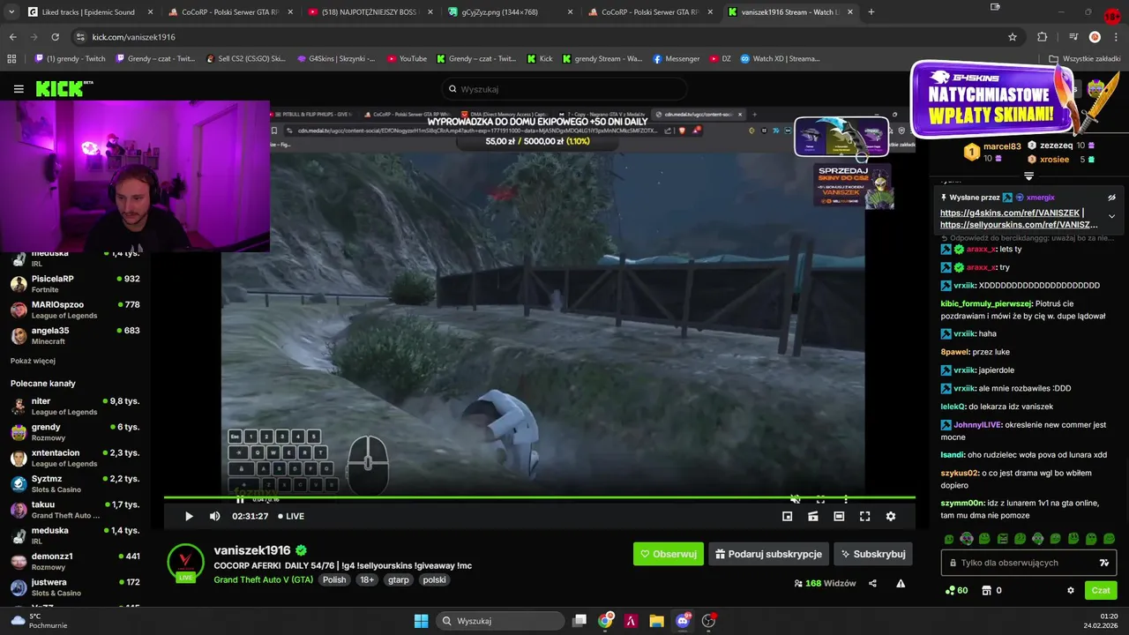The width and height of the screenshot is (1129, 635).
Task: Open the Grand Theft Auto V (GTA) category link
Action: point(263,579)
